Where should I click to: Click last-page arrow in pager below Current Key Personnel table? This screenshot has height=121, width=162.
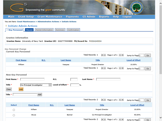pos(123,68)
